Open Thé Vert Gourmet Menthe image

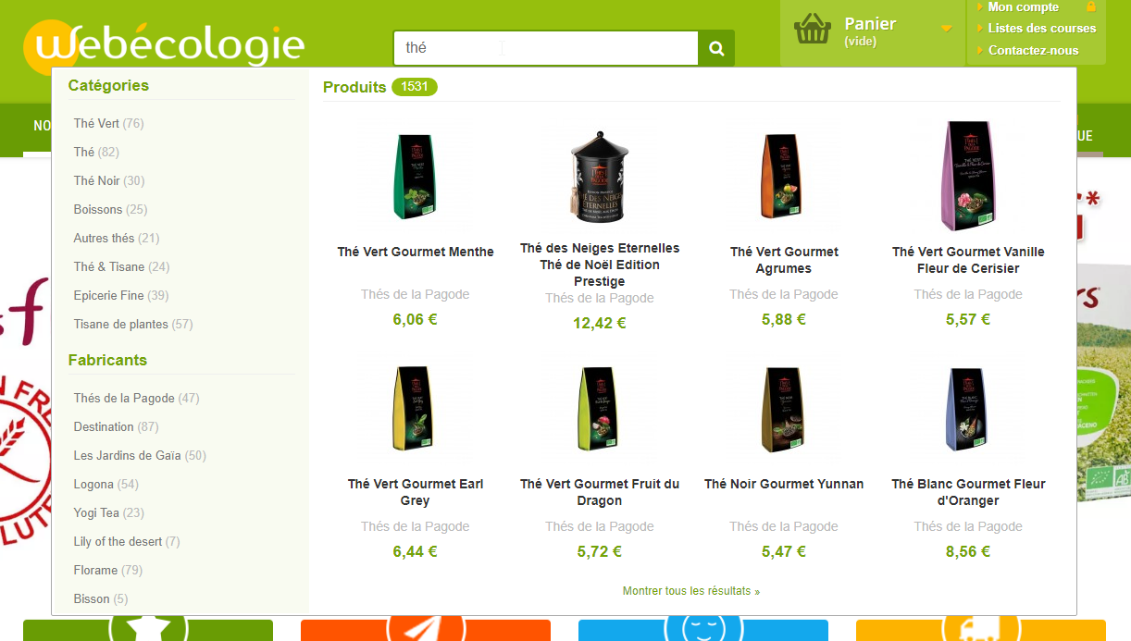414,179
